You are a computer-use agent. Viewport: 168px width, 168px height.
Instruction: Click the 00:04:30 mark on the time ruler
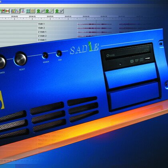[x=32, y=16]
